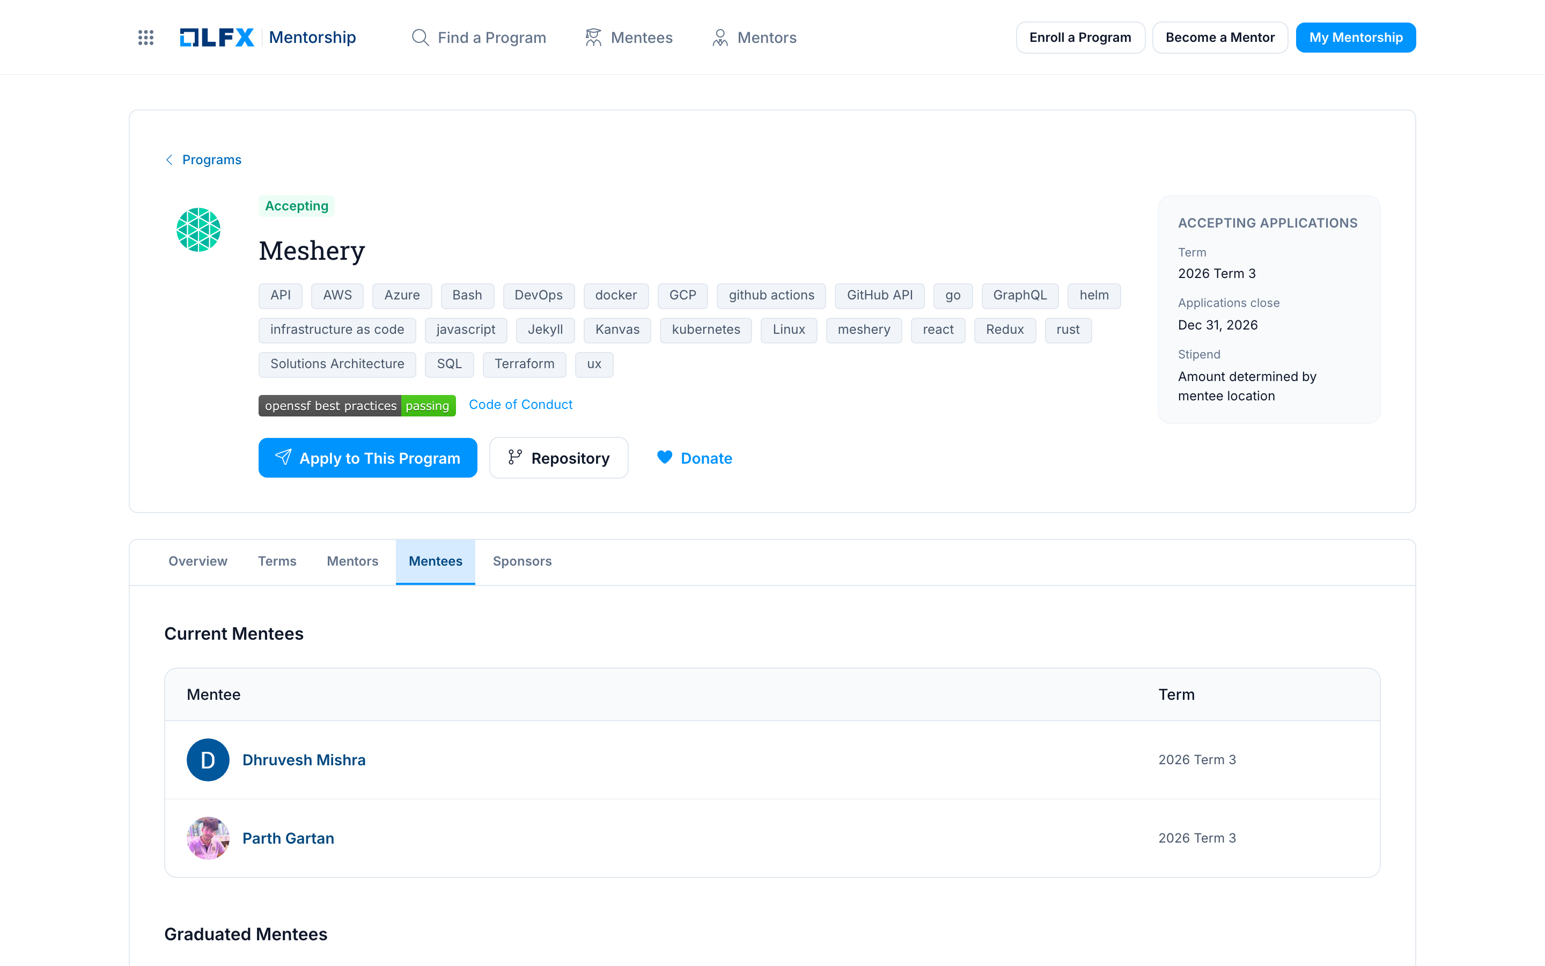Go to Mentees in top navigation

pos(629,38)
